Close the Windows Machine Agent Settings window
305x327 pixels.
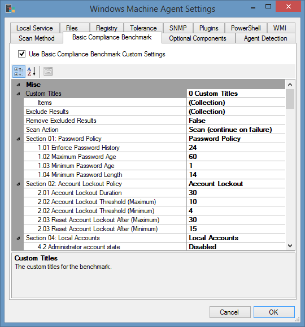point(288,6)
